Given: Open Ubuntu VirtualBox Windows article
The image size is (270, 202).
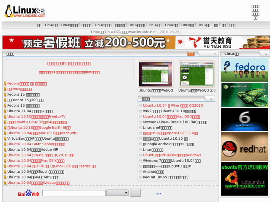Looking at the screenshot, I should 172,155.
